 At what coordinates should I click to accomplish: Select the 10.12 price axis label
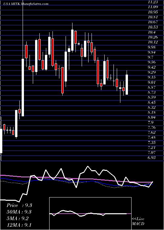[153, 42]
